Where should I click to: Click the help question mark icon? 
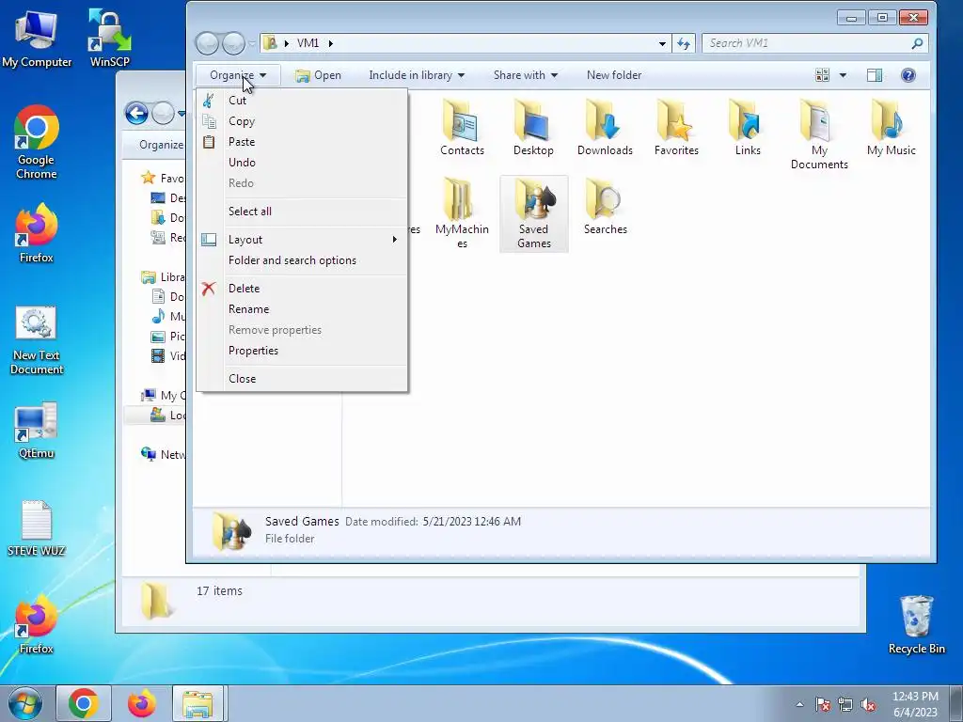click(908, 75)
